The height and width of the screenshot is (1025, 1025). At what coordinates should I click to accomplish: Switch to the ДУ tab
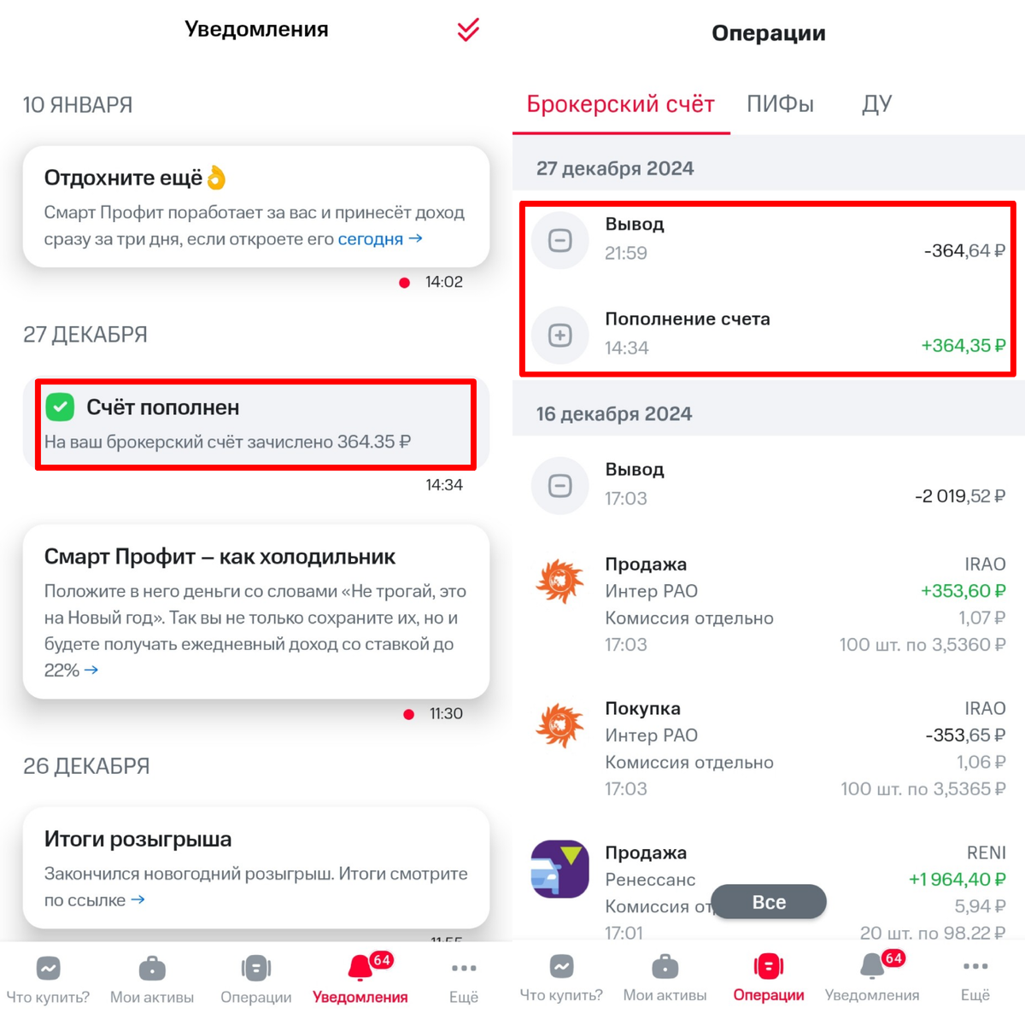[877, 104]
